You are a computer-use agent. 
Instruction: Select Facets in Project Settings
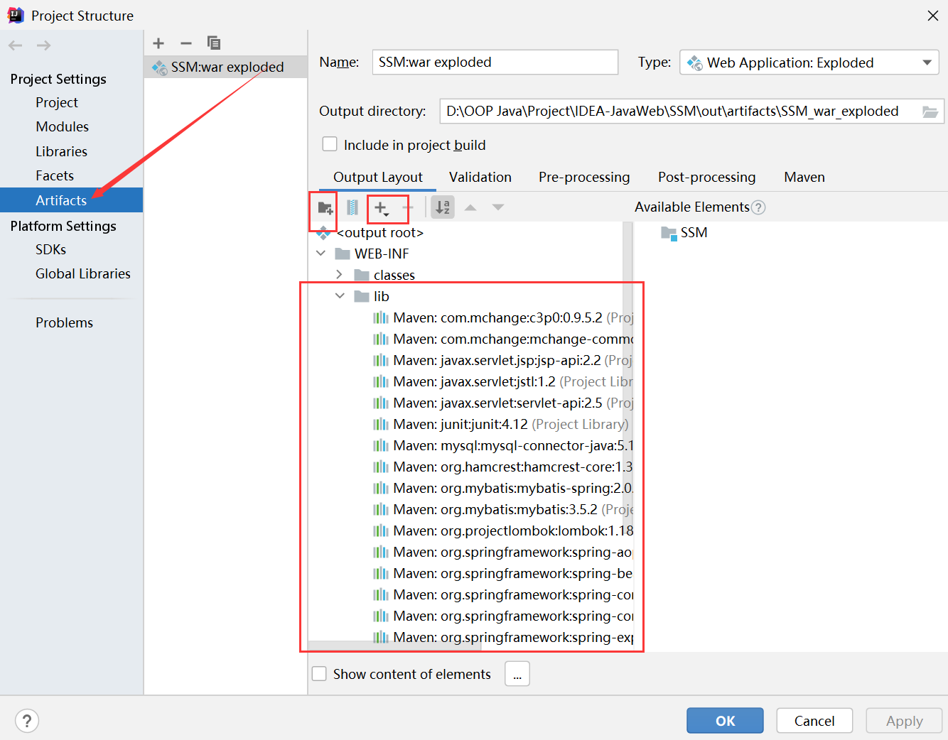(55, 175)
